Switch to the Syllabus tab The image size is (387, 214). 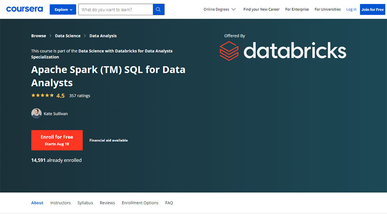(x=85, y=203)
